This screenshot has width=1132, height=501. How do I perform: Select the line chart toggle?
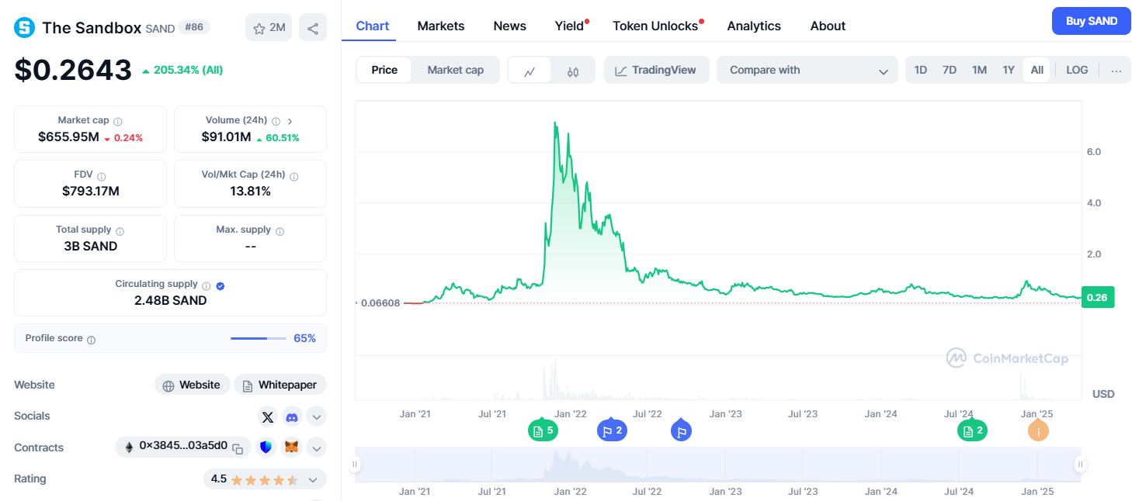coord(530,69)
